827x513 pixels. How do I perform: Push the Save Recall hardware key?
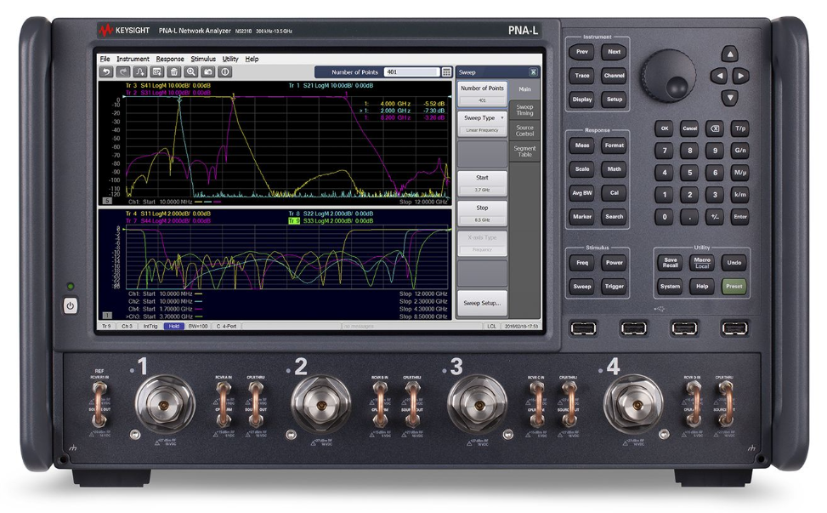[670, 262]
